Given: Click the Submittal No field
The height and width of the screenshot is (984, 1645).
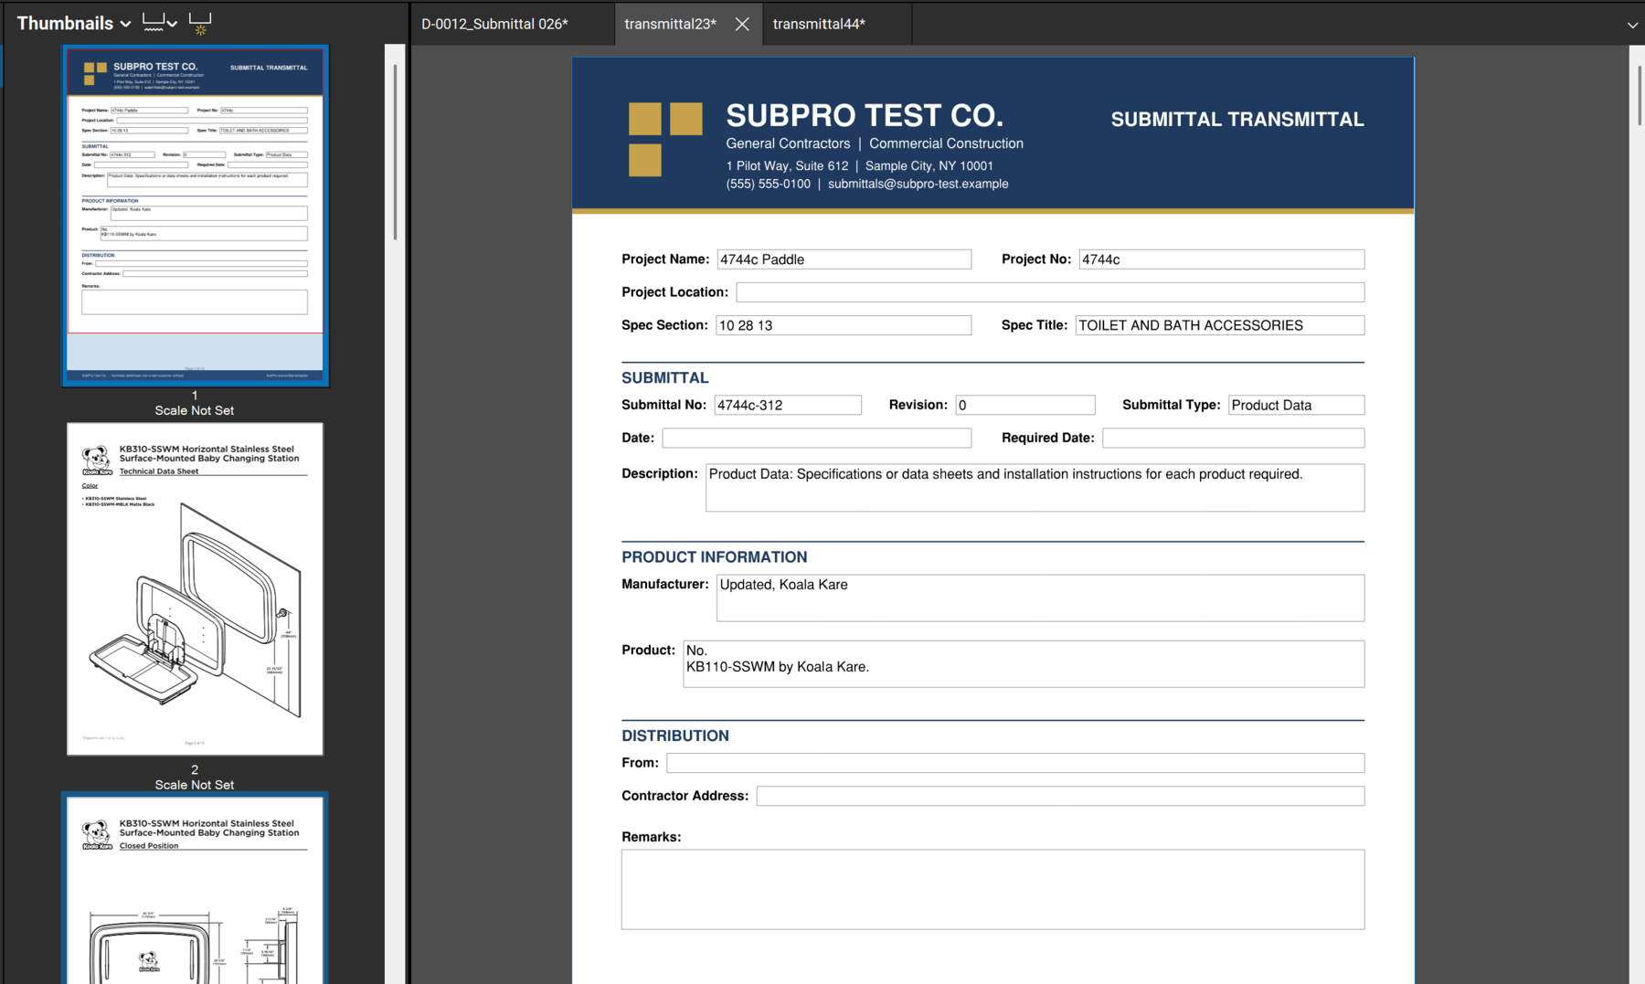Looking at the screenshot, I should click(x=788, y=405).
